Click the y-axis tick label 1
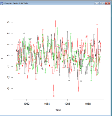112x116 pixels. point(8,44)
